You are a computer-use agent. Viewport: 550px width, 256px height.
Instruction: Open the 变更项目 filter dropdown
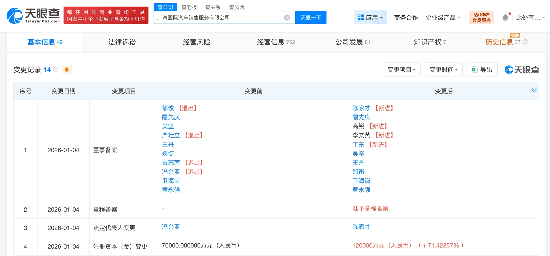(401, 69)
